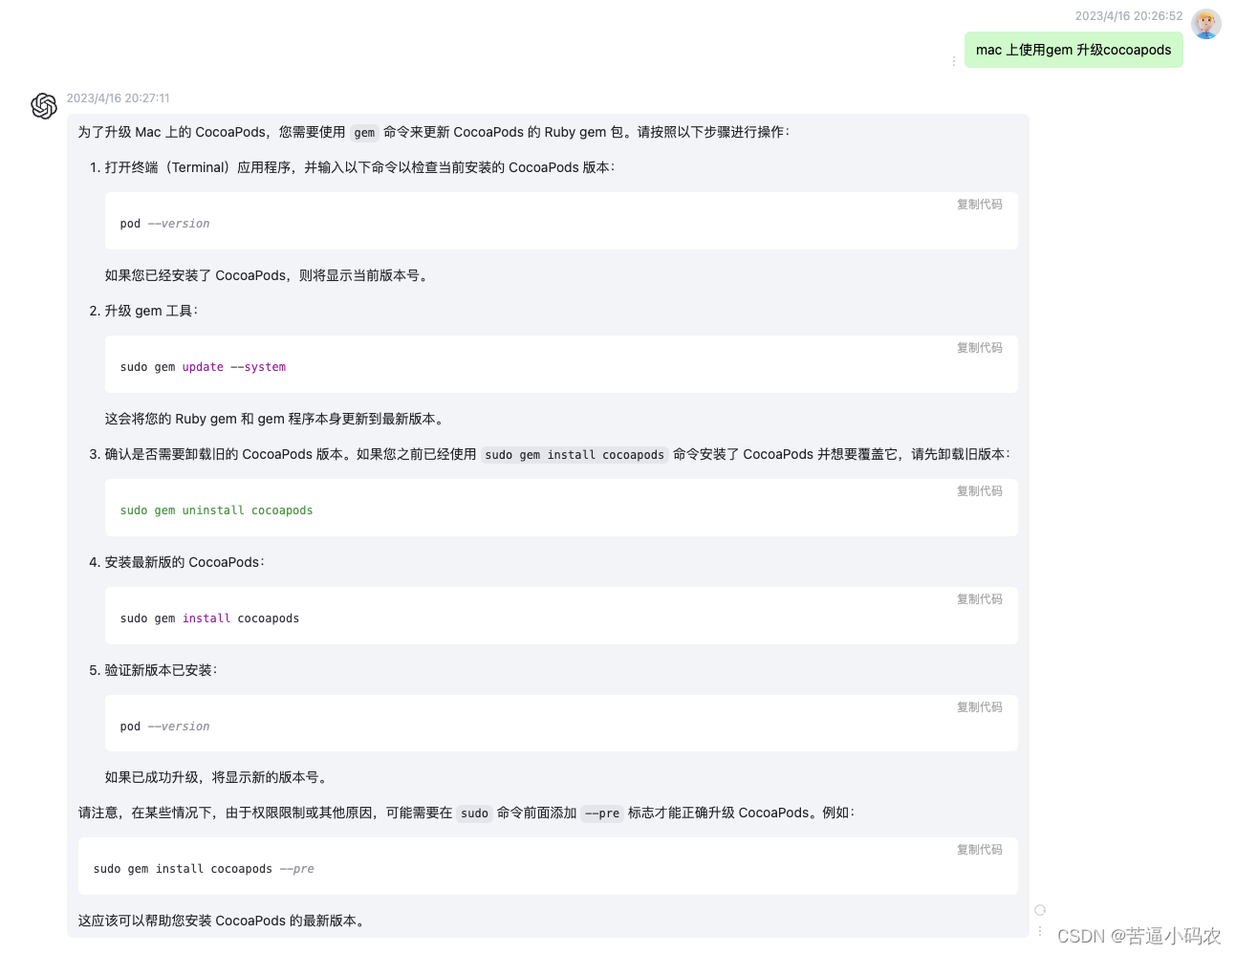Click inline '--pre' flag in note paragraph
1236x954 pixels.
[602, 813]
